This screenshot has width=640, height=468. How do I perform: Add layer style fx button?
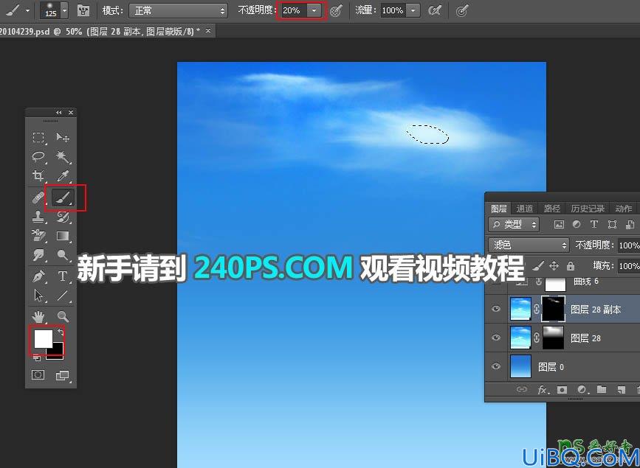[x=543, y=390]
